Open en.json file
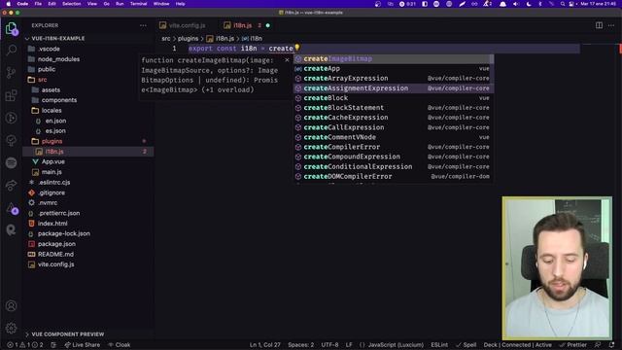The width and height of the screenshot is (622, 350). tap(88, 121)
